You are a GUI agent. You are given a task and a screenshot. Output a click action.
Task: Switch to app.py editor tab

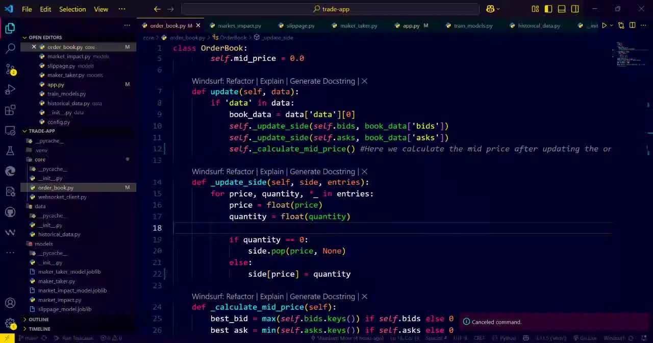click(411, 26)
